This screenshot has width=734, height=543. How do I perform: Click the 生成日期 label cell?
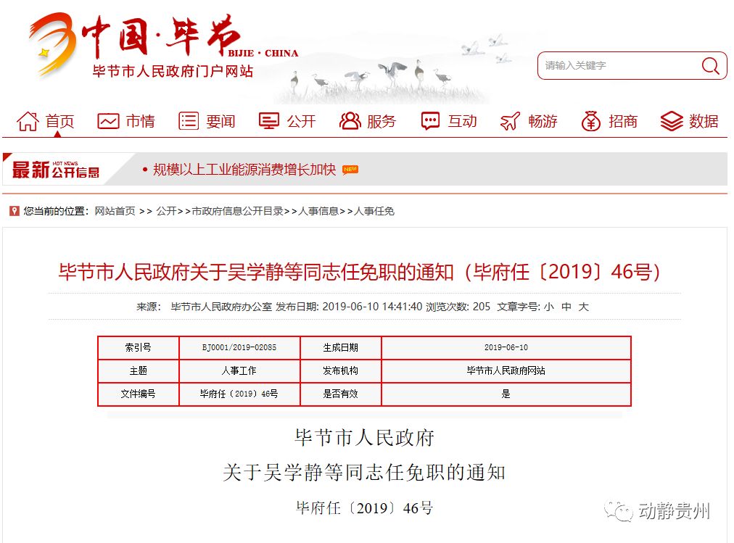[340, 347]
